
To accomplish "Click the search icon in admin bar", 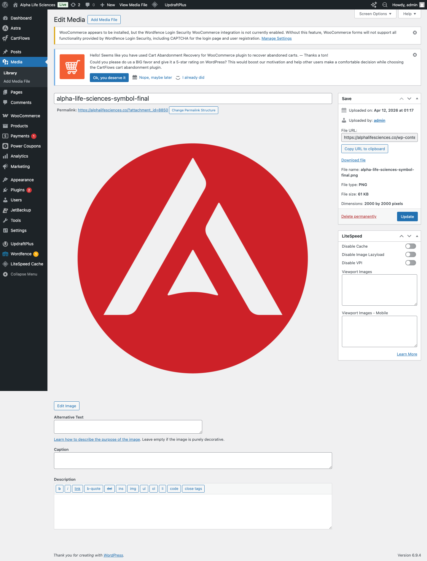I will tap(385, 5).
